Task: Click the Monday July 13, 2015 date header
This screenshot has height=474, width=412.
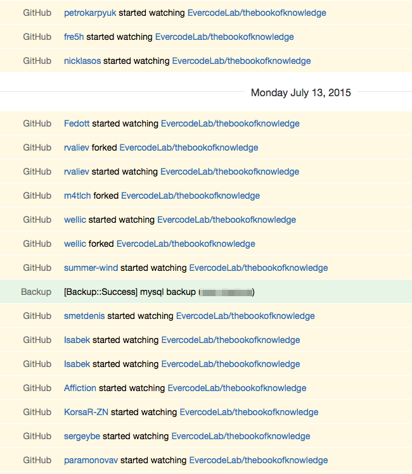Action: click(x=301, y=92)
